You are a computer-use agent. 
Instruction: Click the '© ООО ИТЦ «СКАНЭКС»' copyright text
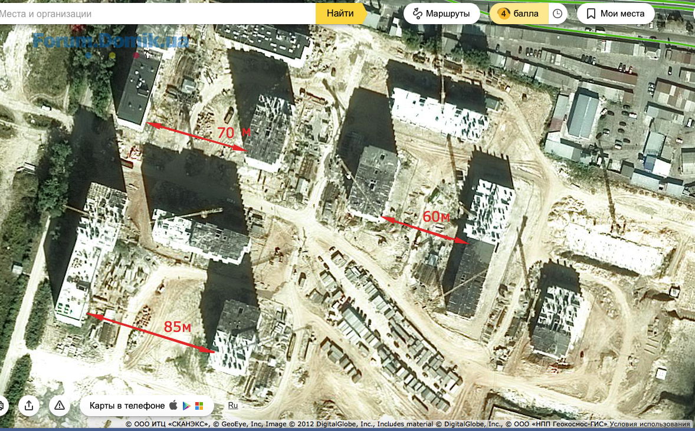(167, 425)
